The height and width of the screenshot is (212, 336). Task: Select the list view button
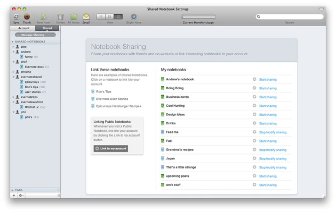101,16
